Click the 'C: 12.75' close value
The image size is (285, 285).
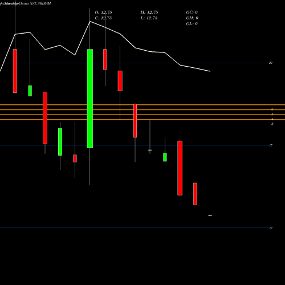coord(103,18)
